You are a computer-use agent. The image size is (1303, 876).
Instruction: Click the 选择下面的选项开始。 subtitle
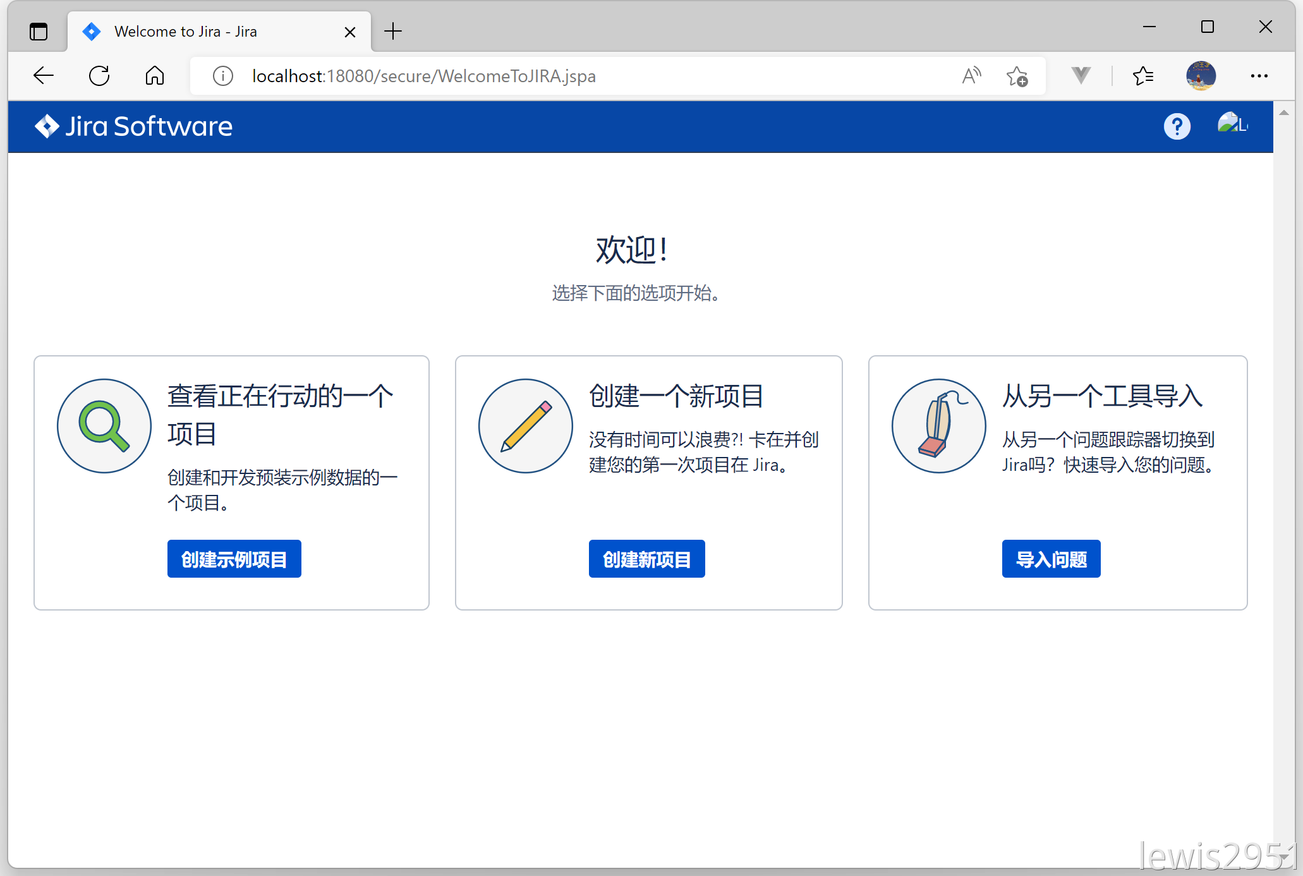636,293
